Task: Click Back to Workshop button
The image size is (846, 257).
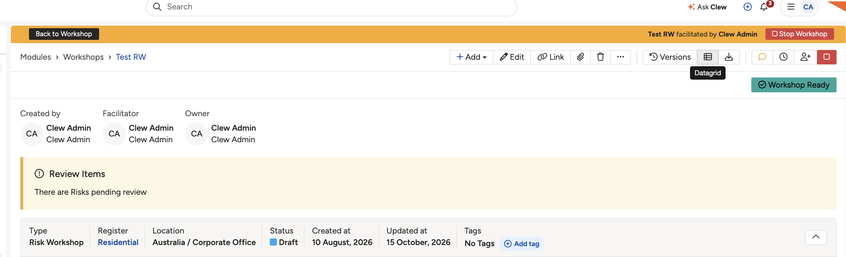Action: 64,34
